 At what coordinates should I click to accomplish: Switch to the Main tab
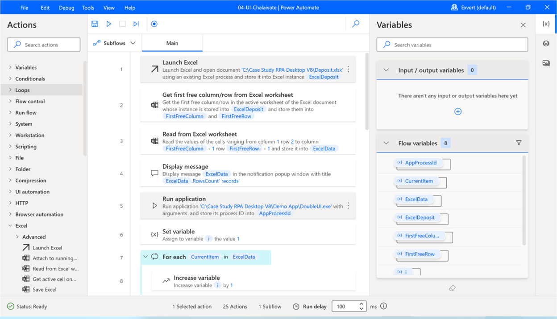[172, 42]
